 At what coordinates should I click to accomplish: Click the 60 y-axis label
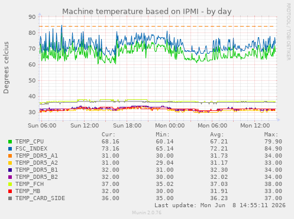point(32,64)
